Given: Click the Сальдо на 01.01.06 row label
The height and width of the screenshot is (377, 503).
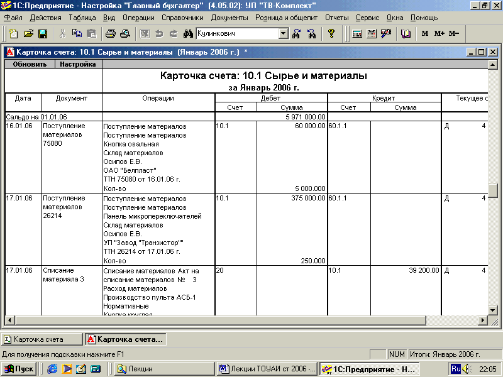Looking at the screenshot, I should [36, 117].
